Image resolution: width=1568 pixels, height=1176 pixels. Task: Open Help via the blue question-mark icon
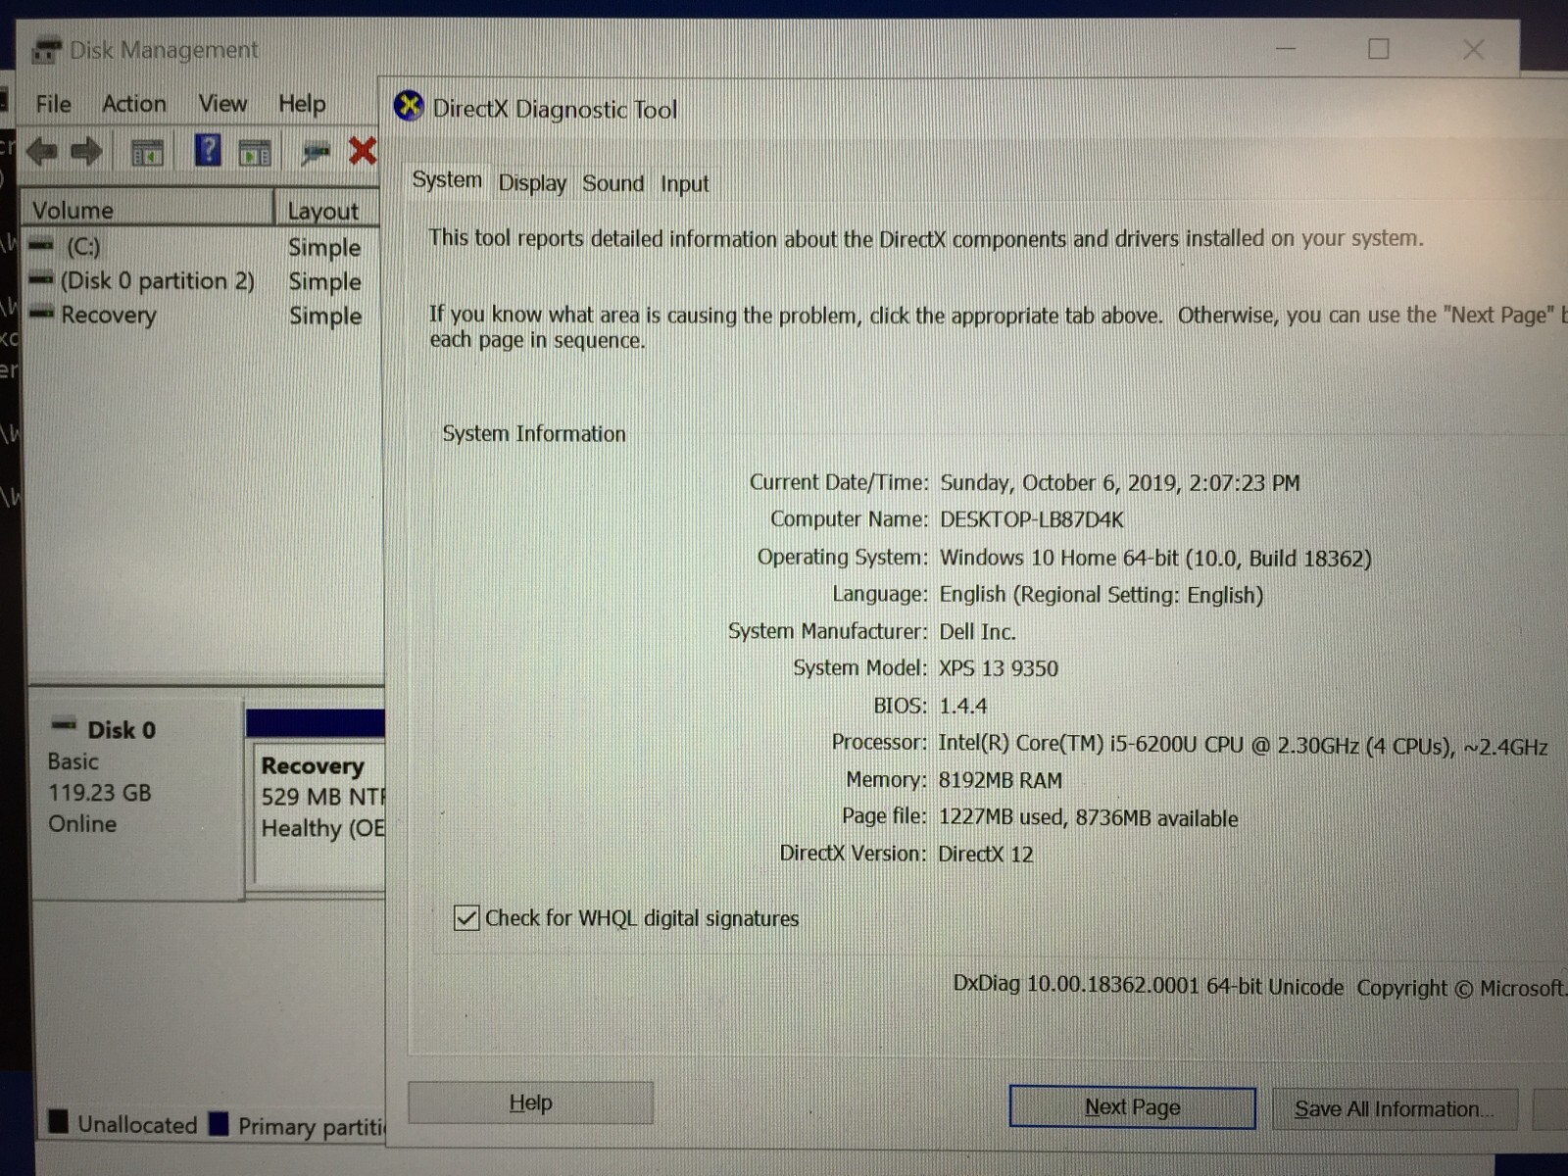click(208, 151)
